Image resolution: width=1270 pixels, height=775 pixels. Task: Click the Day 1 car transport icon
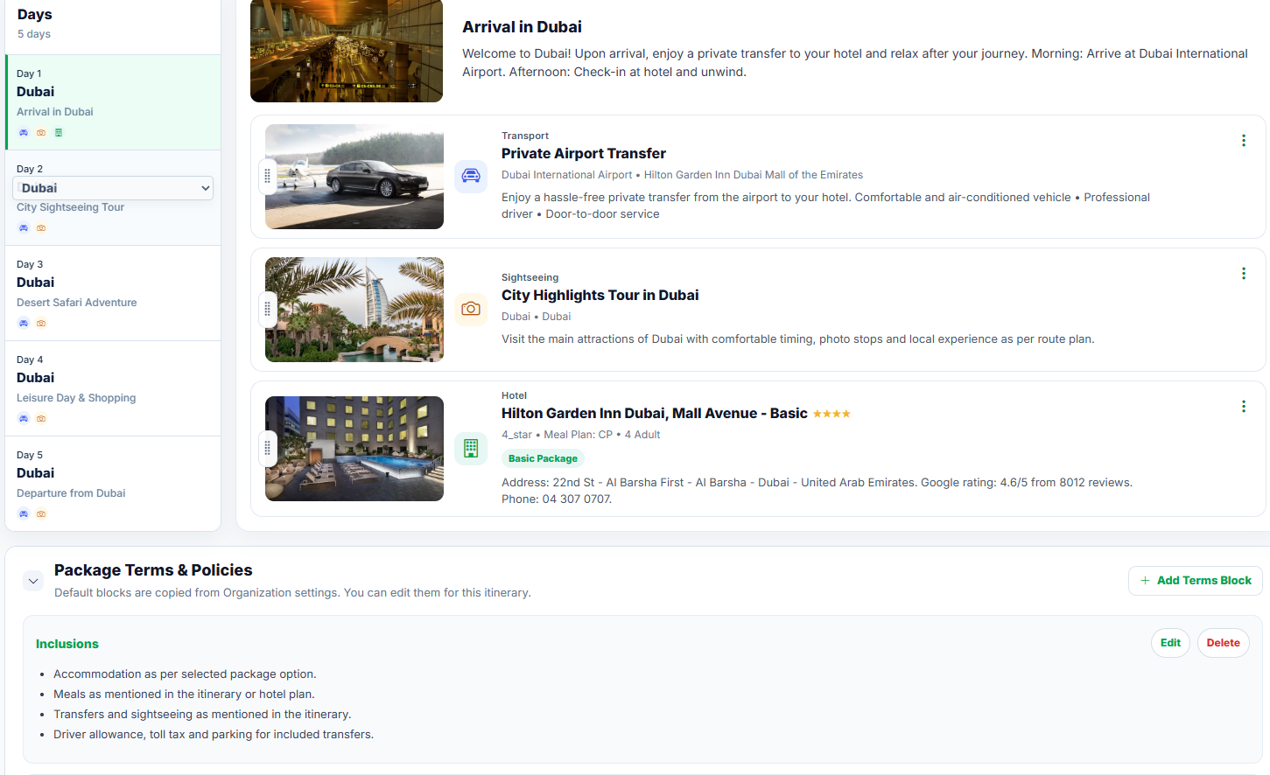click(x=24, y=133)
